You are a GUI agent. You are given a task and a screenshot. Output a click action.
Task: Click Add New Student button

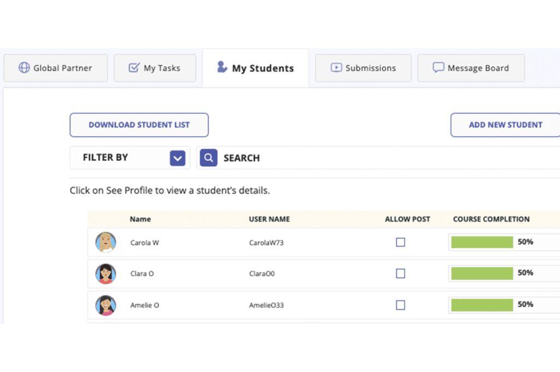[x=505, y=125]
